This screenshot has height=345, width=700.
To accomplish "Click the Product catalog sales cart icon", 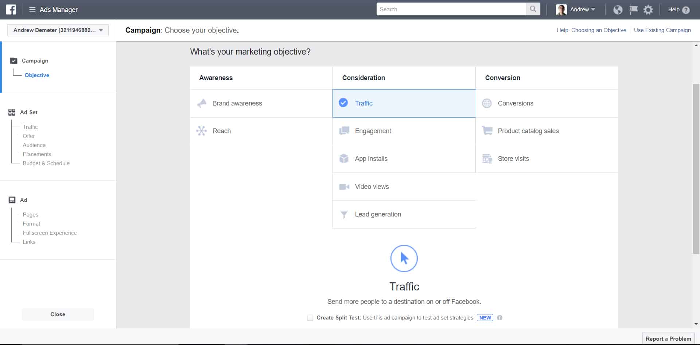I will [487, 131].
